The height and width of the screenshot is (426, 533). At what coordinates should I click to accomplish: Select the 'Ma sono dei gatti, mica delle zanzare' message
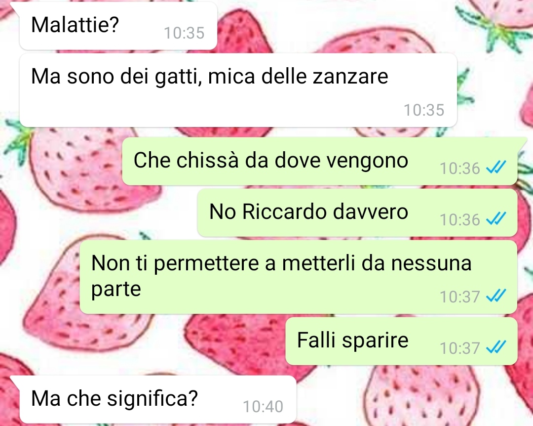coord(238,90)
